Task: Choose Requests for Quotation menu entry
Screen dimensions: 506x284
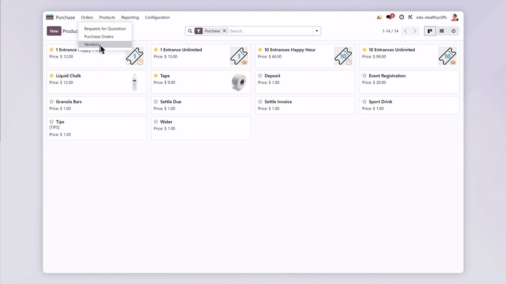Action: (x=105, y=29)
